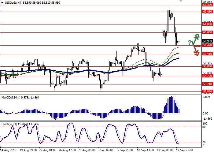Click the 55.890 price level label
214x153 pixels.
pyautogui.click(x=207, y=66)
